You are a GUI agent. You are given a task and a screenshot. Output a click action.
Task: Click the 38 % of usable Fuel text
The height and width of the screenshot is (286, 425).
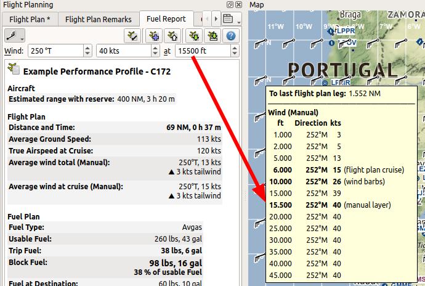click(x=168, y=272)
